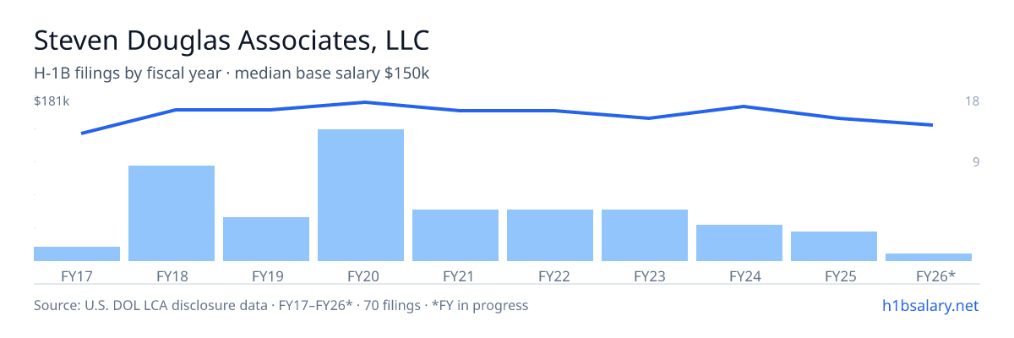The image size is (1014, 338).
Task: Select the small FY26* bar
Action: [929, 257]
